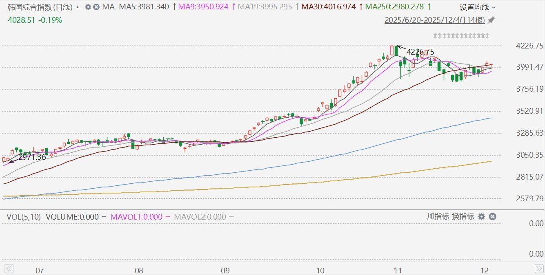Expand the 韩国综合指数(日线) period triangle

(78, 7)
